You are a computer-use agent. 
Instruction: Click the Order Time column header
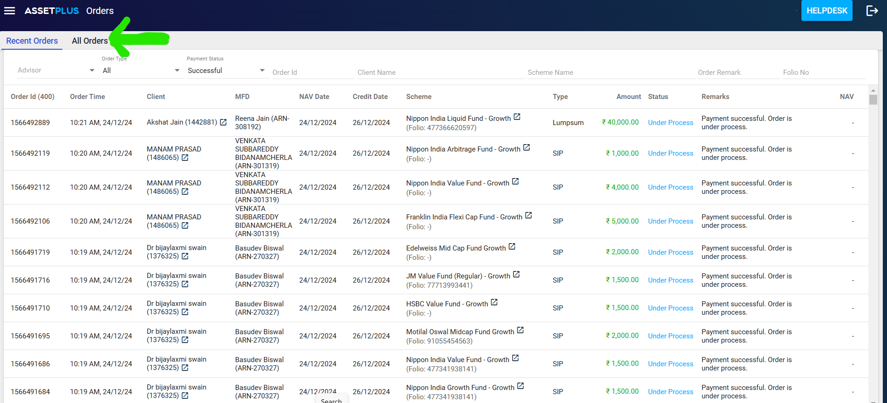87,97
